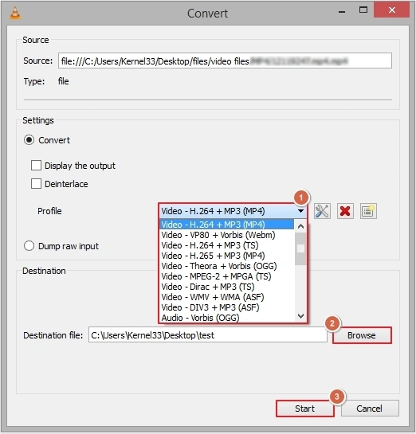The height and width of the screenshot is (434, 416).
Task: Cancel the Convert dialog
Action: pyautogui.click(x=370, y=409)
